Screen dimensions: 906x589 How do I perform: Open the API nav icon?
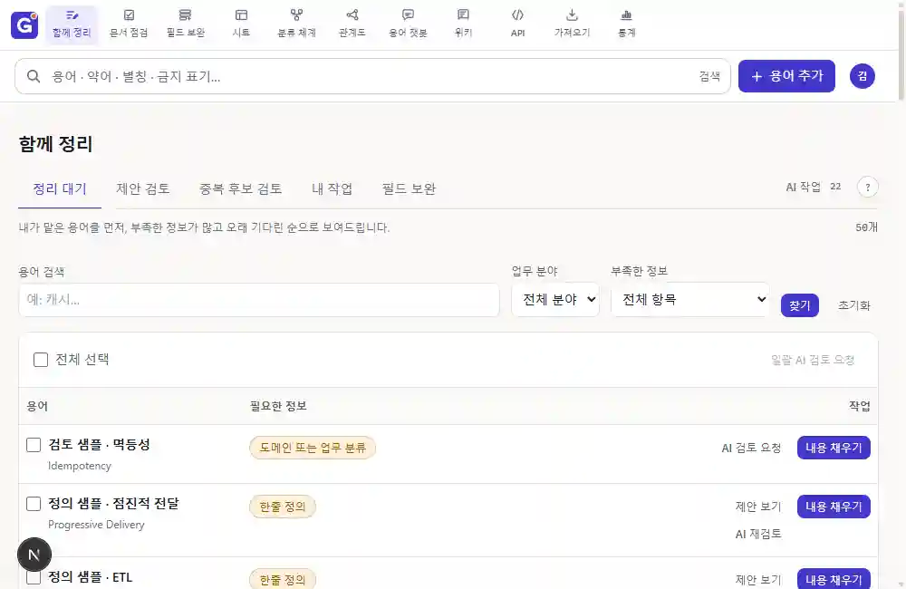tap(517, 24)
